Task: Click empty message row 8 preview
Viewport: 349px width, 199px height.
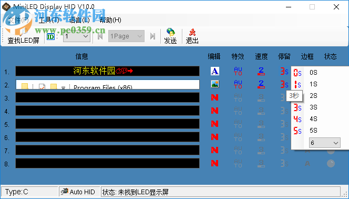Action: (x=108, y=163)
